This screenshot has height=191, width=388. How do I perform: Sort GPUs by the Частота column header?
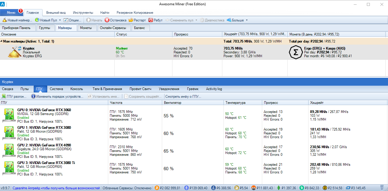[x=135, y=103]
